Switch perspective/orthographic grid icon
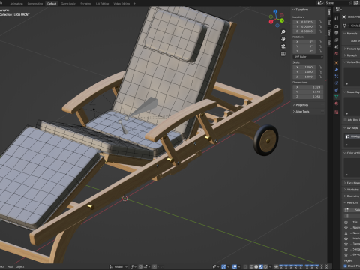The height and width of the screenshot is (270, 360). (283, 54)
